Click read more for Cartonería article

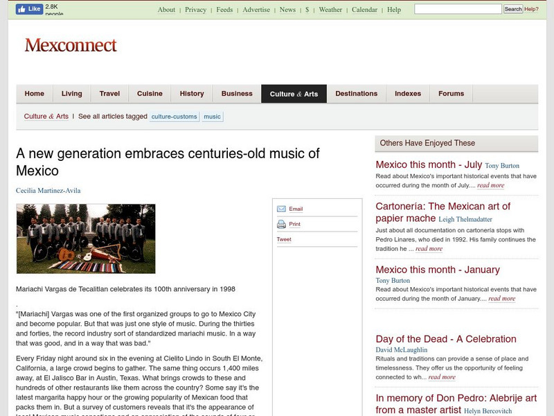coord(429,249)
